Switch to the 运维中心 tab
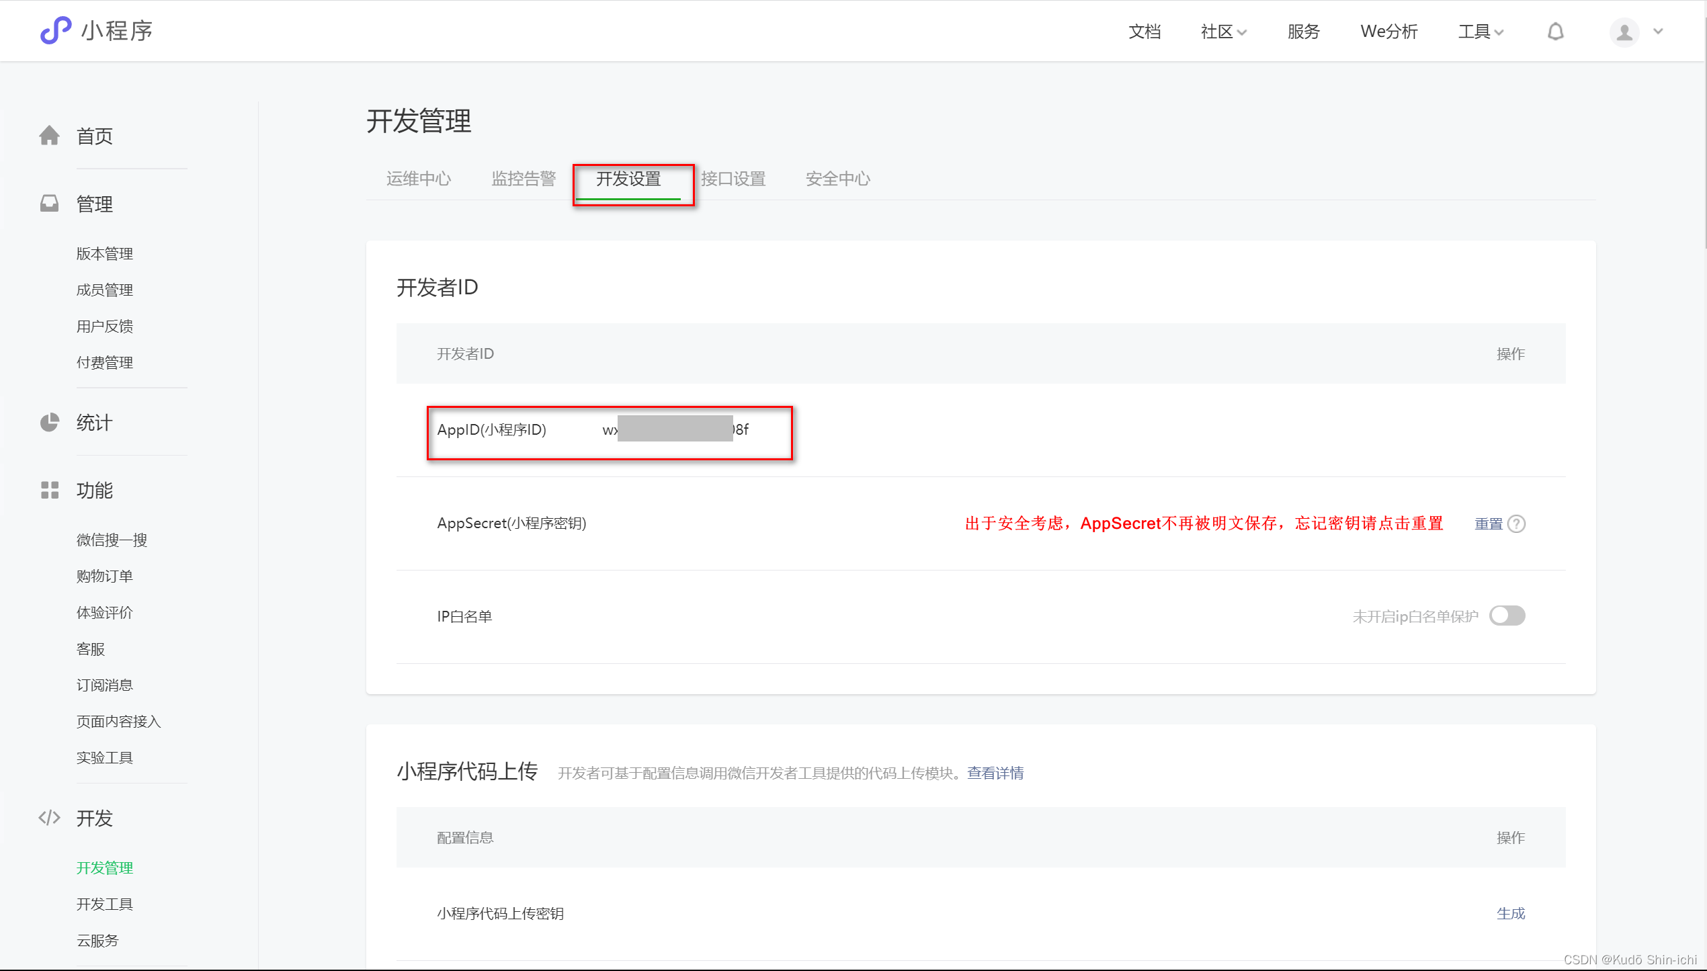1707x971 pixels. pos(418,179)
